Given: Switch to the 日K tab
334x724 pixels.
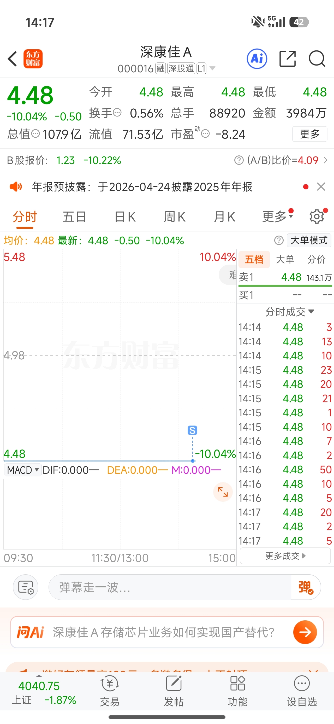Looking at the screenshot, I should coord(125,217).
